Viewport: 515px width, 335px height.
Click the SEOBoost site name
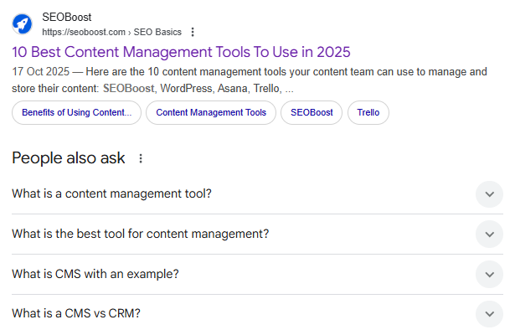(67, 17)
